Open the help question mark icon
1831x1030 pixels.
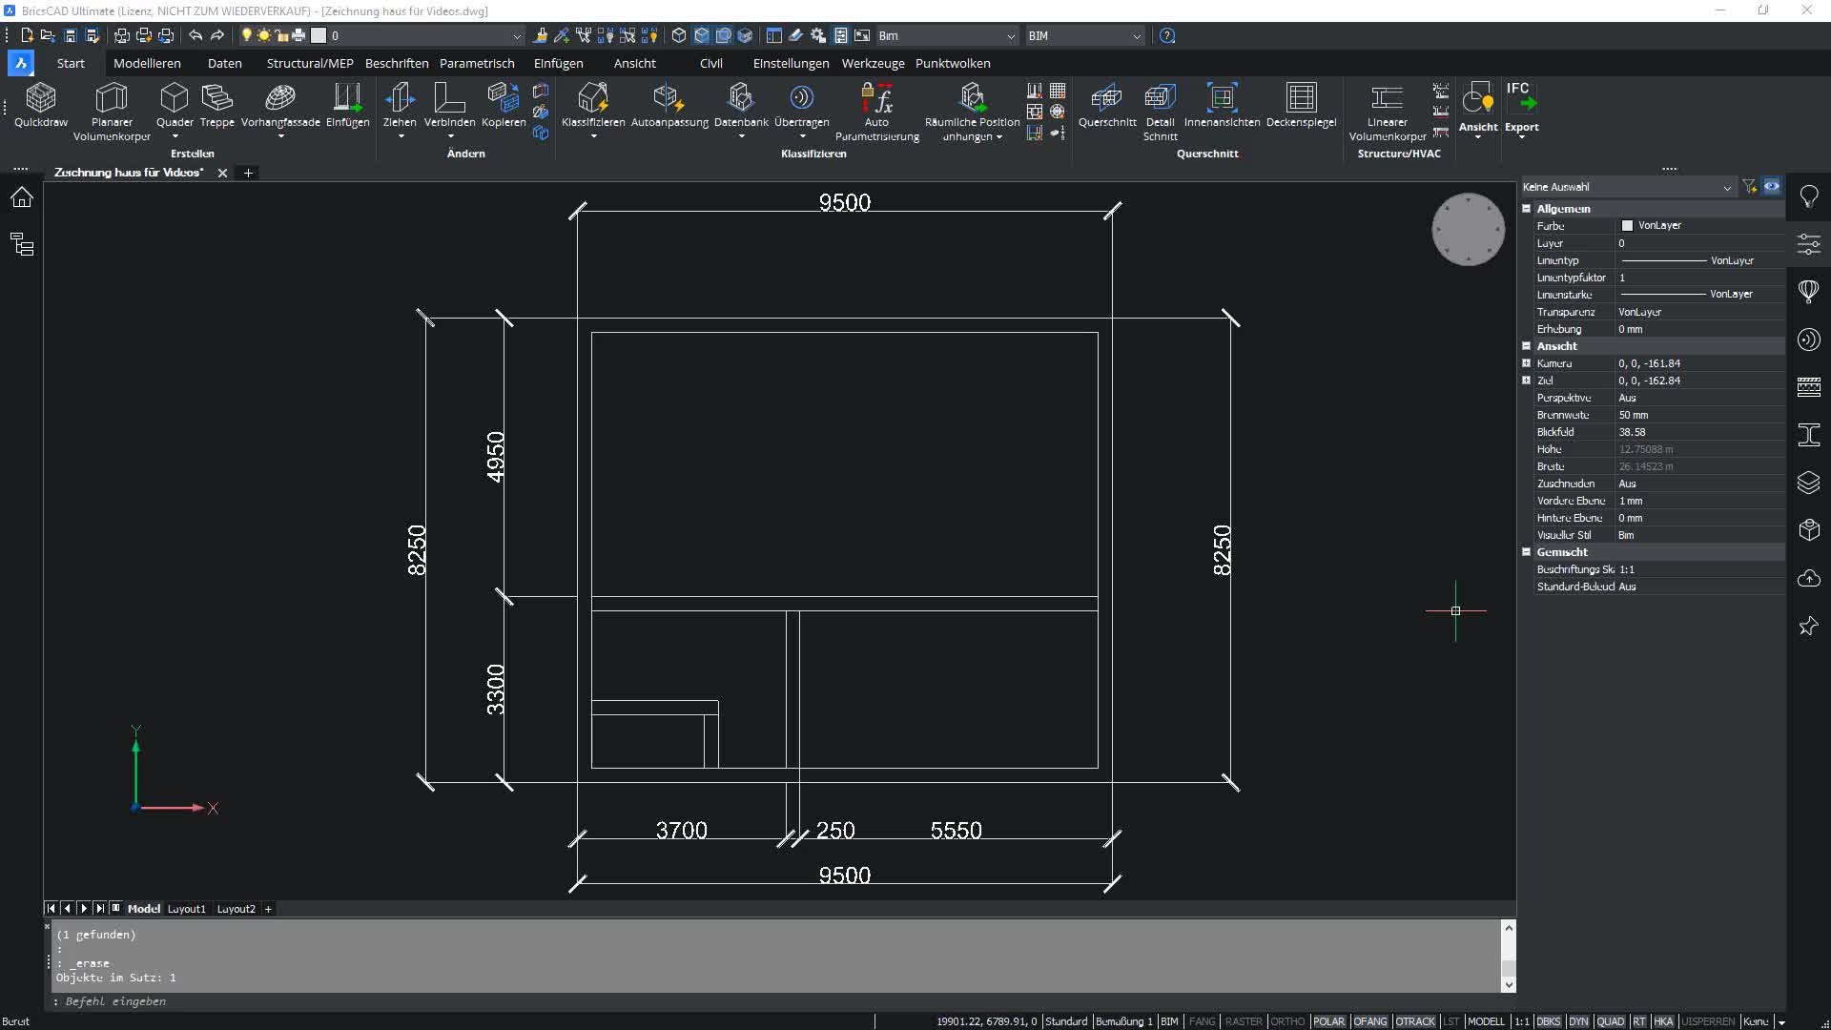point(1167,35)
